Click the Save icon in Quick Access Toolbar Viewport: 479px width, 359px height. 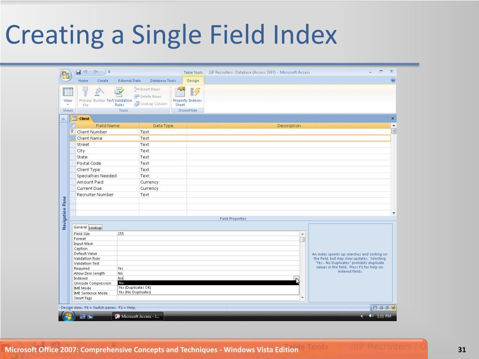coord(78,72)
